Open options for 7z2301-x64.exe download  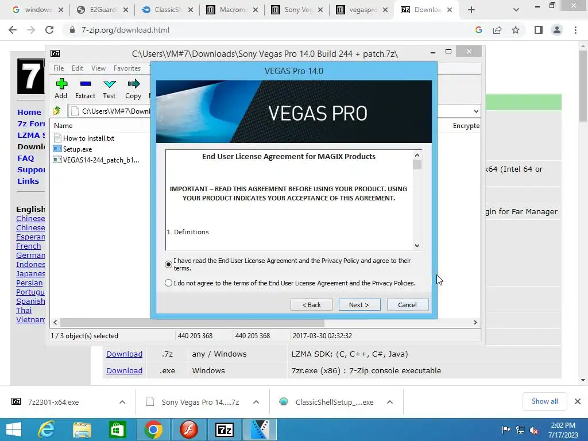[122, 402]
